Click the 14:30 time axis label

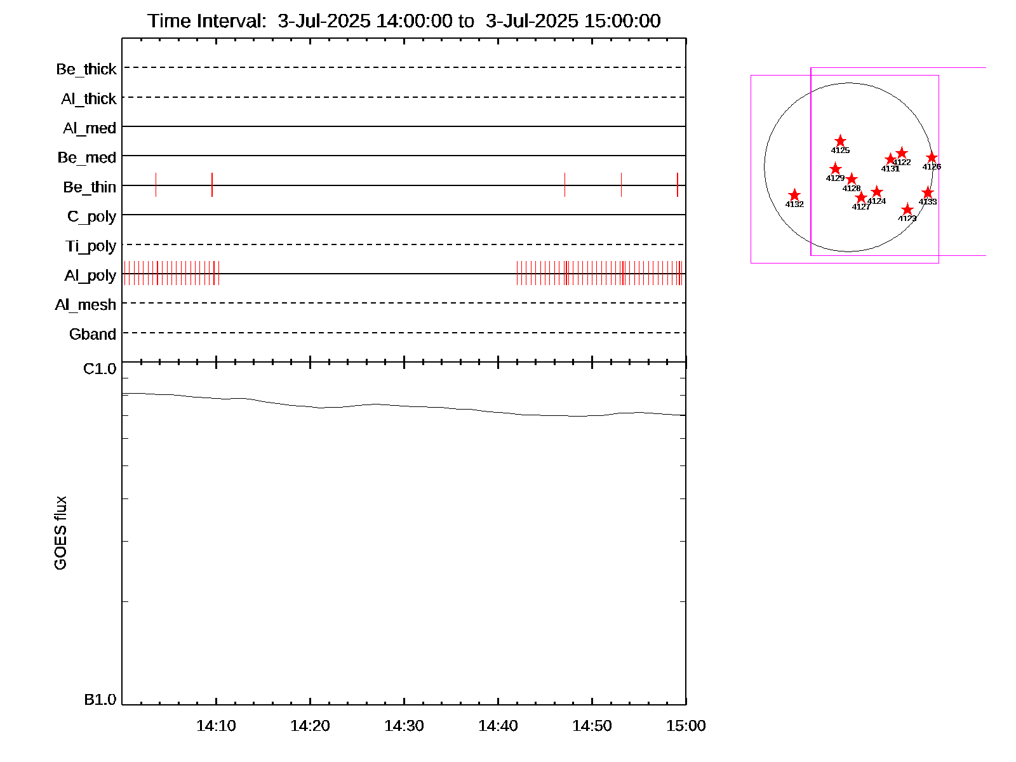tap(404, 726)
